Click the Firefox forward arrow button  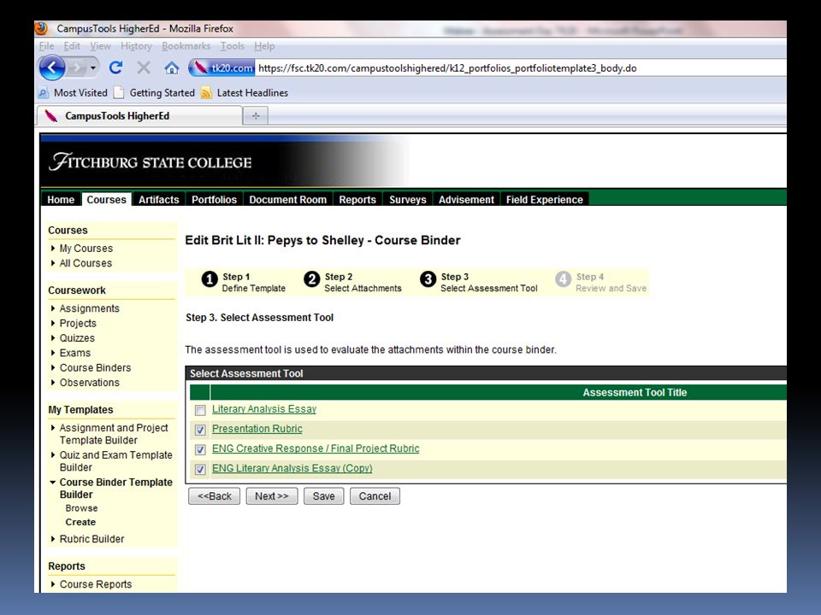(x=76, y=68)
